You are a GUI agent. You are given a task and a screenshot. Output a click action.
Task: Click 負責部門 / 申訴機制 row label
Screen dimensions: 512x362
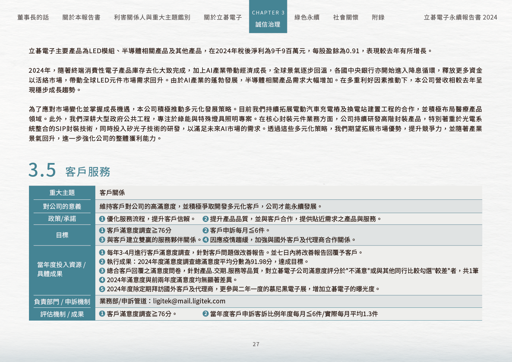click(62, 302)
